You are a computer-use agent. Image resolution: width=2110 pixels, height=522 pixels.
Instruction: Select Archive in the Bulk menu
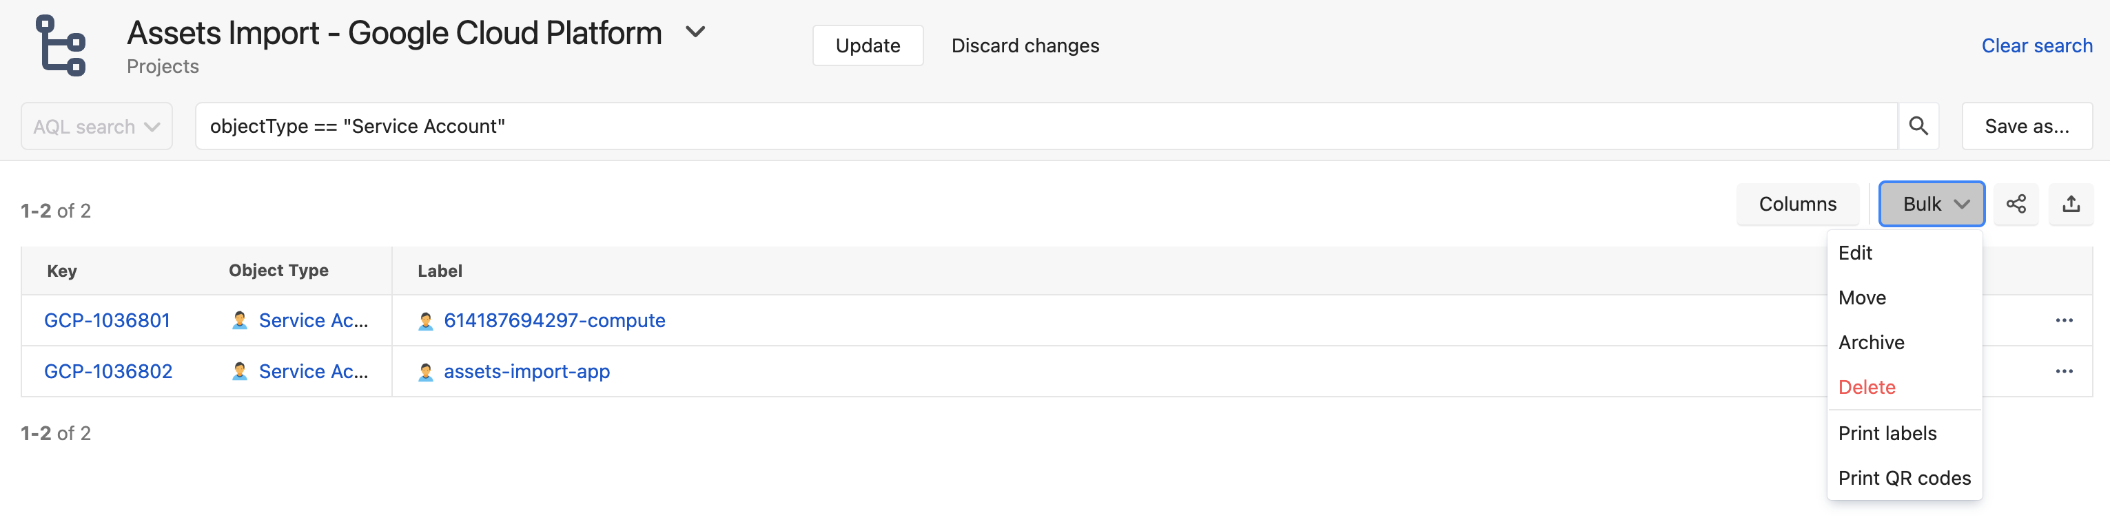tap(1871, 343)
